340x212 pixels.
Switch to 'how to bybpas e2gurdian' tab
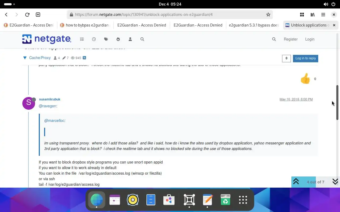(86, 25)
